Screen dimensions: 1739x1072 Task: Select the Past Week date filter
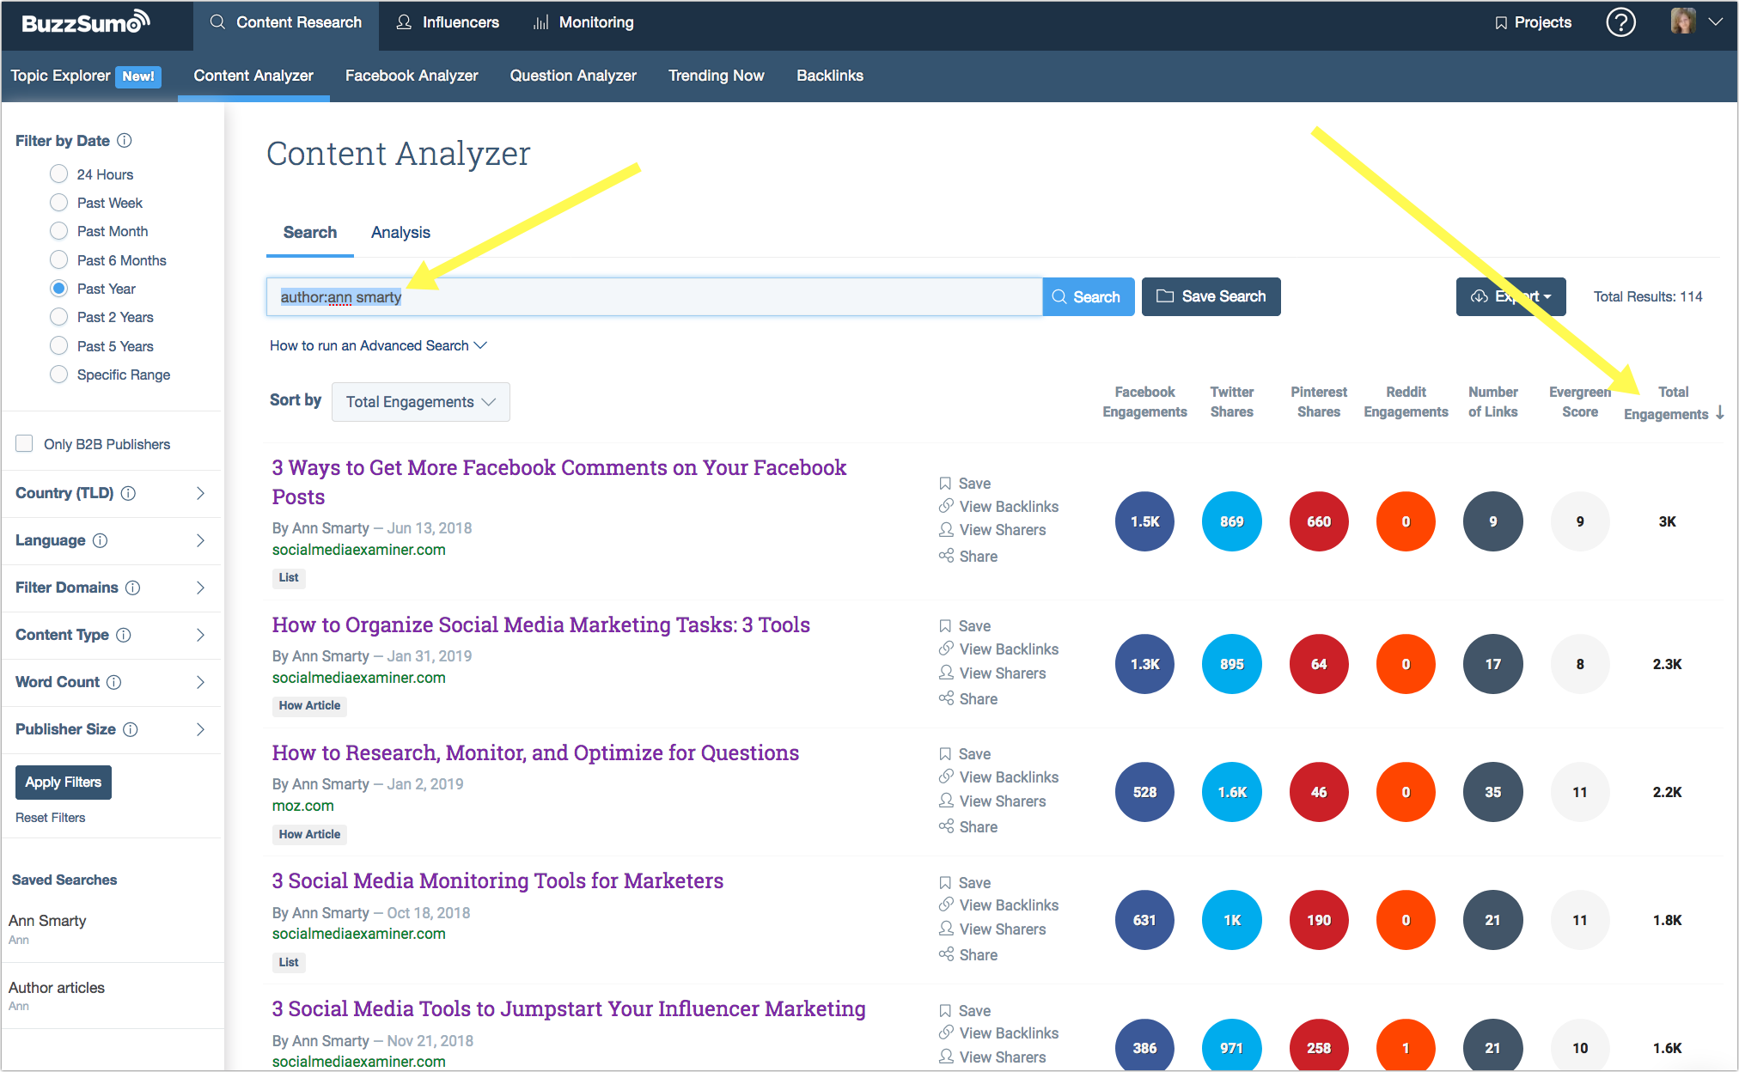[x=58, y=203]
